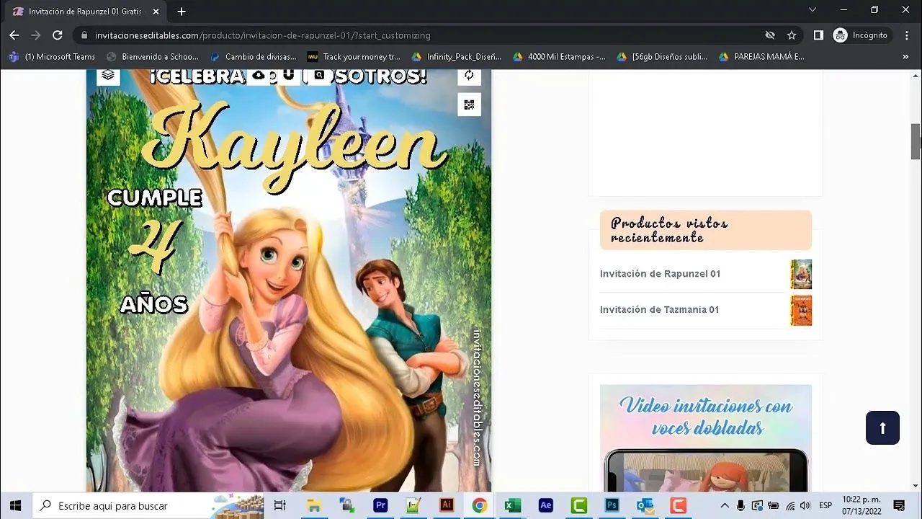Select the yellow number 4 on invitation
This screenshot has width=922, height=519.
155,247
